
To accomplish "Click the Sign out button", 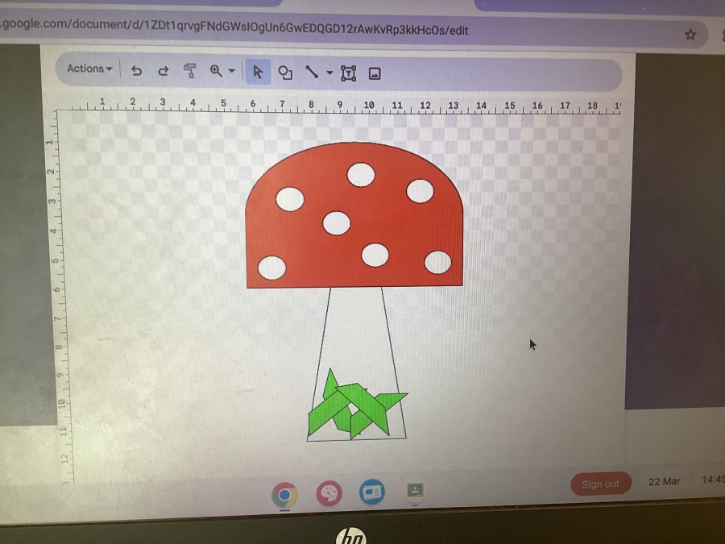I will [601, 484].
